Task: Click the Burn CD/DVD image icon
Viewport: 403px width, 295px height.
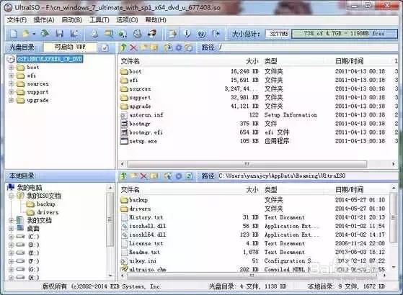Action: pyautogui.click(x=152, y=34)
